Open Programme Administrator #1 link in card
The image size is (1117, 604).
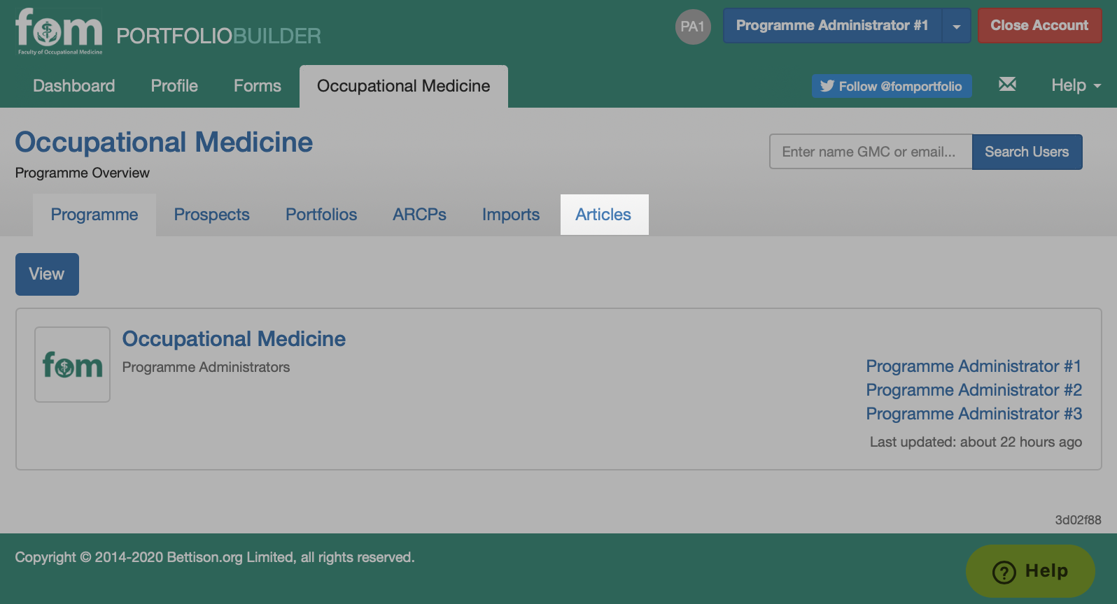974,366
